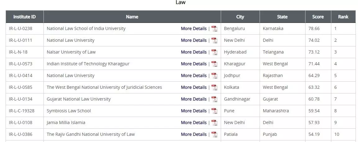Open PDF icon for Rajiv Gandhi National University of Law
The width and height of the screenshot is (358, 142).
click(x=214, y=135)
